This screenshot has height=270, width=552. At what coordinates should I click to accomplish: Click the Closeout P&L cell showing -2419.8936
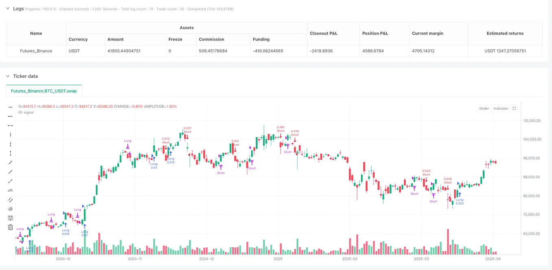[x=321, y=51]
